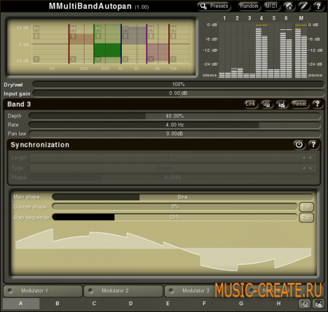The image size is (328, 312).
Task: Click the Random button
Action: [x=249, y=6]
